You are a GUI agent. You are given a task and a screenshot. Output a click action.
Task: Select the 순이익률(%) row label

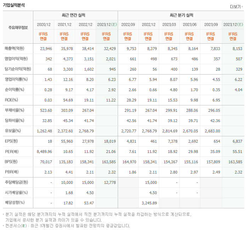[x=14, y=89]
